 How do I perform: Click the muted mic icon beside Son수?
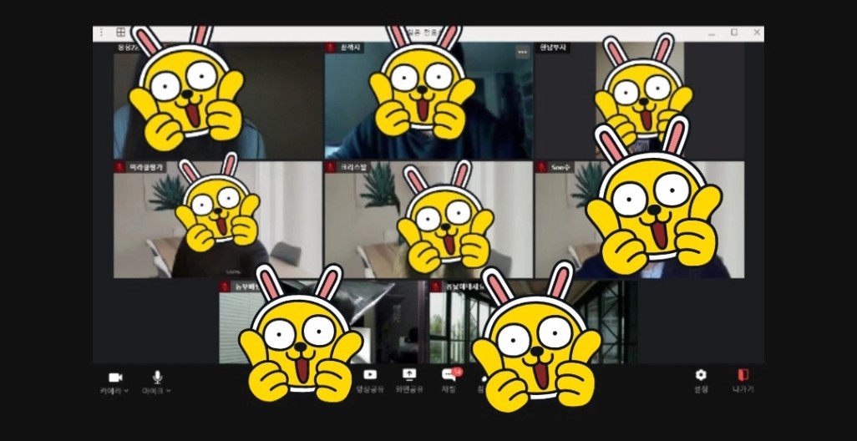pos(541,167)
